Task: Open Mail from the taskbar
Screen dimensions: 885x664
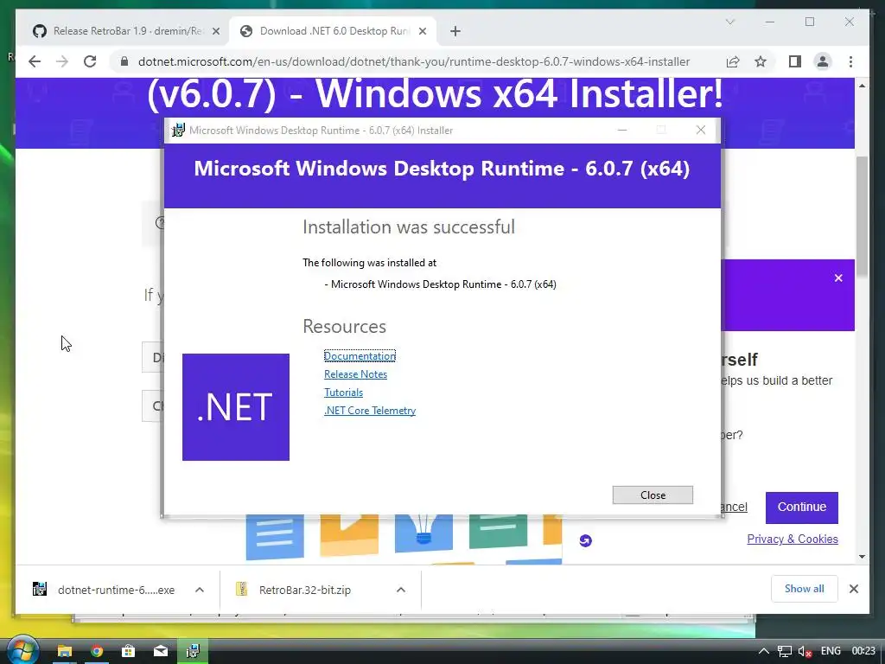Action: (x=161, y=651)
